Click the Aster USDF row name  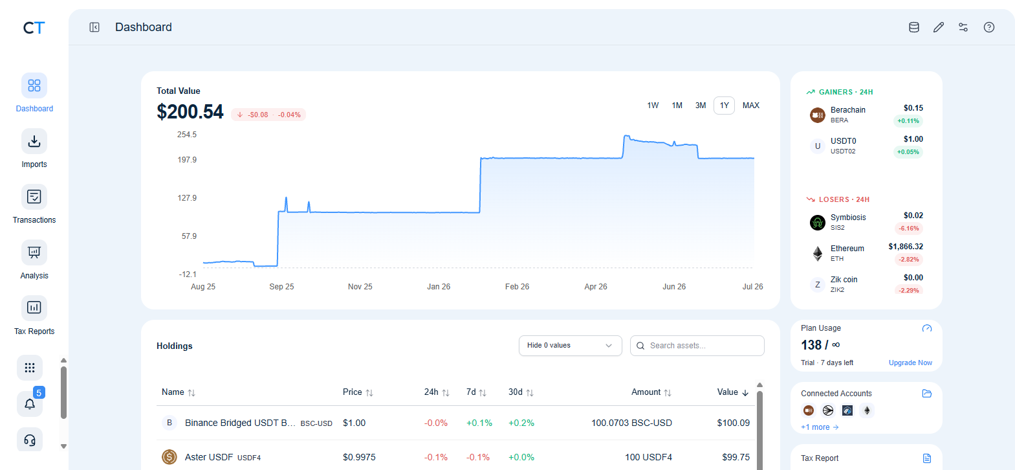[209, 457]
